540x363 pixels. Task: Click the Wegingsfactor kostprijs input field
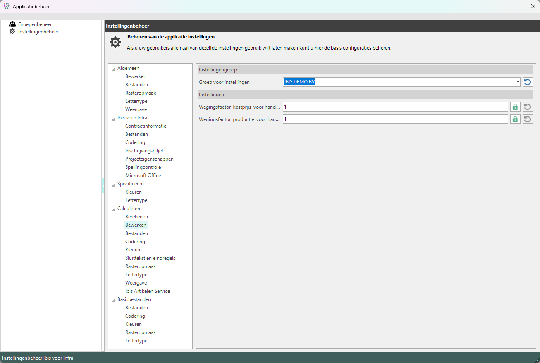click(395, 107)
